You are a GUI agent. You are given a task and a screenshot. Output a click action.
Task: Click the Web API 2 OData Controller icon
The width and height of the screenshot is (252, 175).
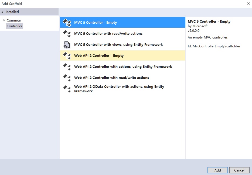pyautogui.click(x=67, y=89)
